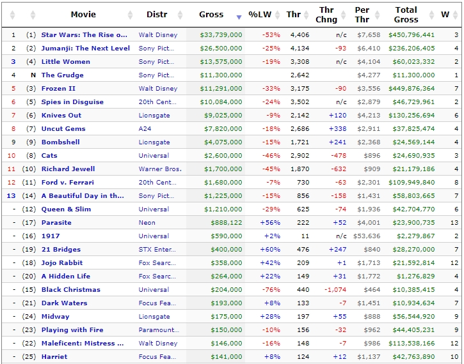Select total gross $113,538,166
The width and height of the screenshot is (464, 364).
pos(412,344)
